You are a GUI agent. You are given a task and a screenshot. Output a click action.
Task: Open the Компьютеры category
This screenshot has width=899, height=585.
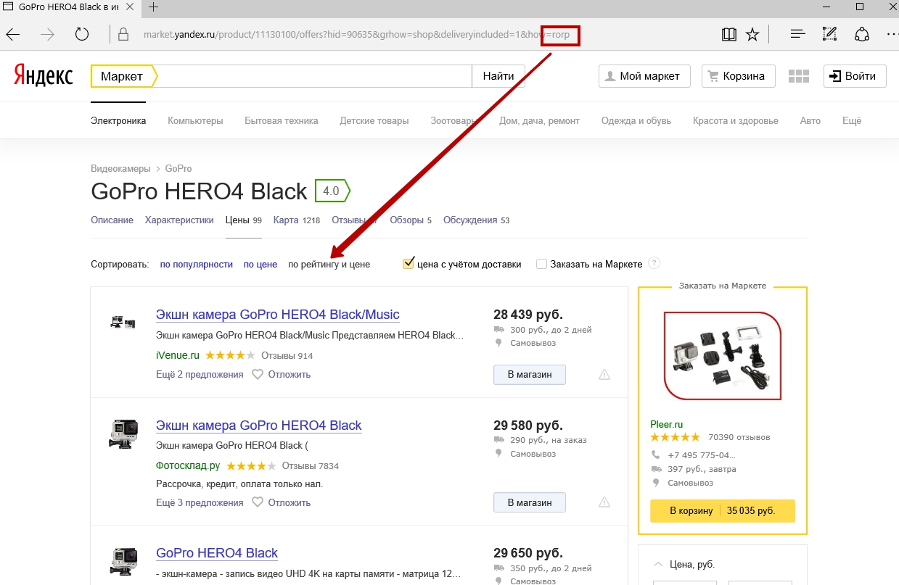click(195, 120)
